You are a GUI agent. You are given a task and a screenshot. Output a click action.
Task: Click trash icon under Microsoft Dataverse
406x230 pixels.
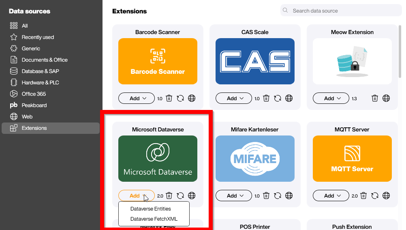coord(169,196)
